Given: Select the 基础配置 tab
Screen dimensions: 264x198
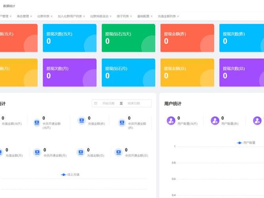Looking at the screenshot, I should tap(143, 16).
